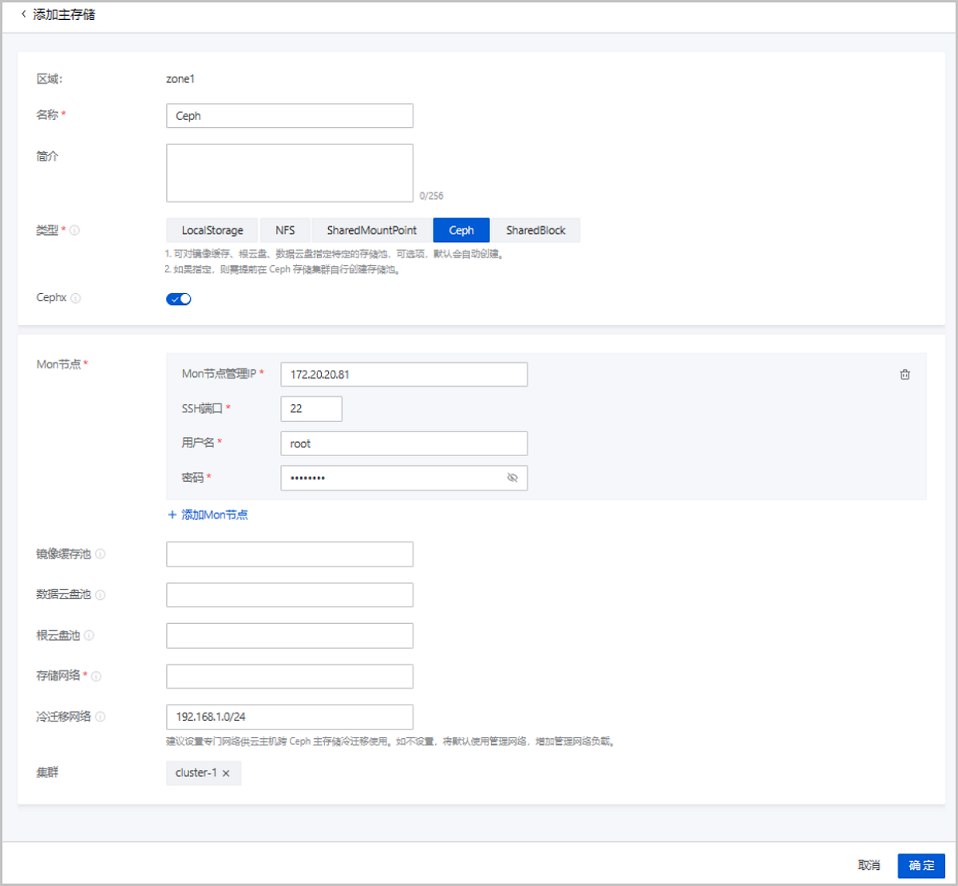Open the help tooltip next to 类型
Screen dimensions: 958x886
pyautogui.click(x=74, y=230)
